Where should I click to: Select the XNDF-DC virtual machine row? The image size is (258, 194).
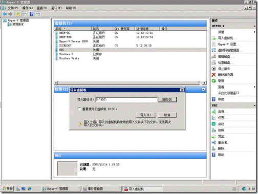pos(131,33)
